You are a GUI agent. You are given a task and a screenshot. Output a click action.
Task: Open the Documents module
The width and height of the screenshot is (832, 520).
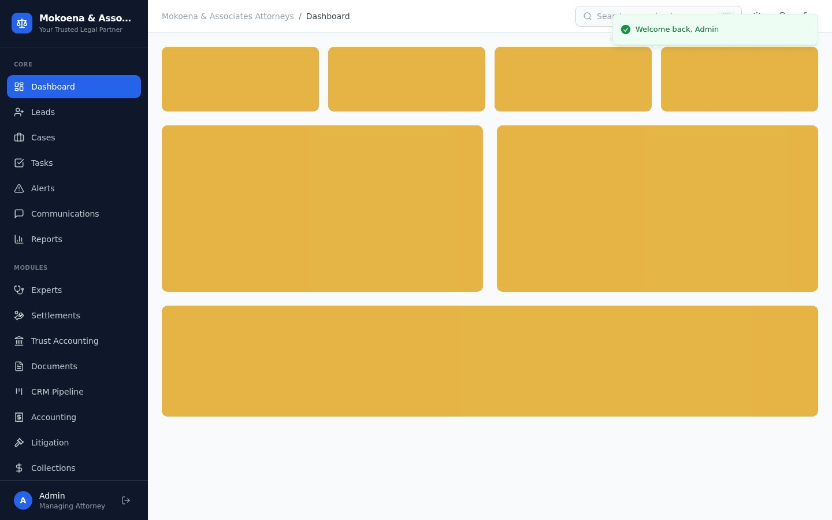pos(74,366)
